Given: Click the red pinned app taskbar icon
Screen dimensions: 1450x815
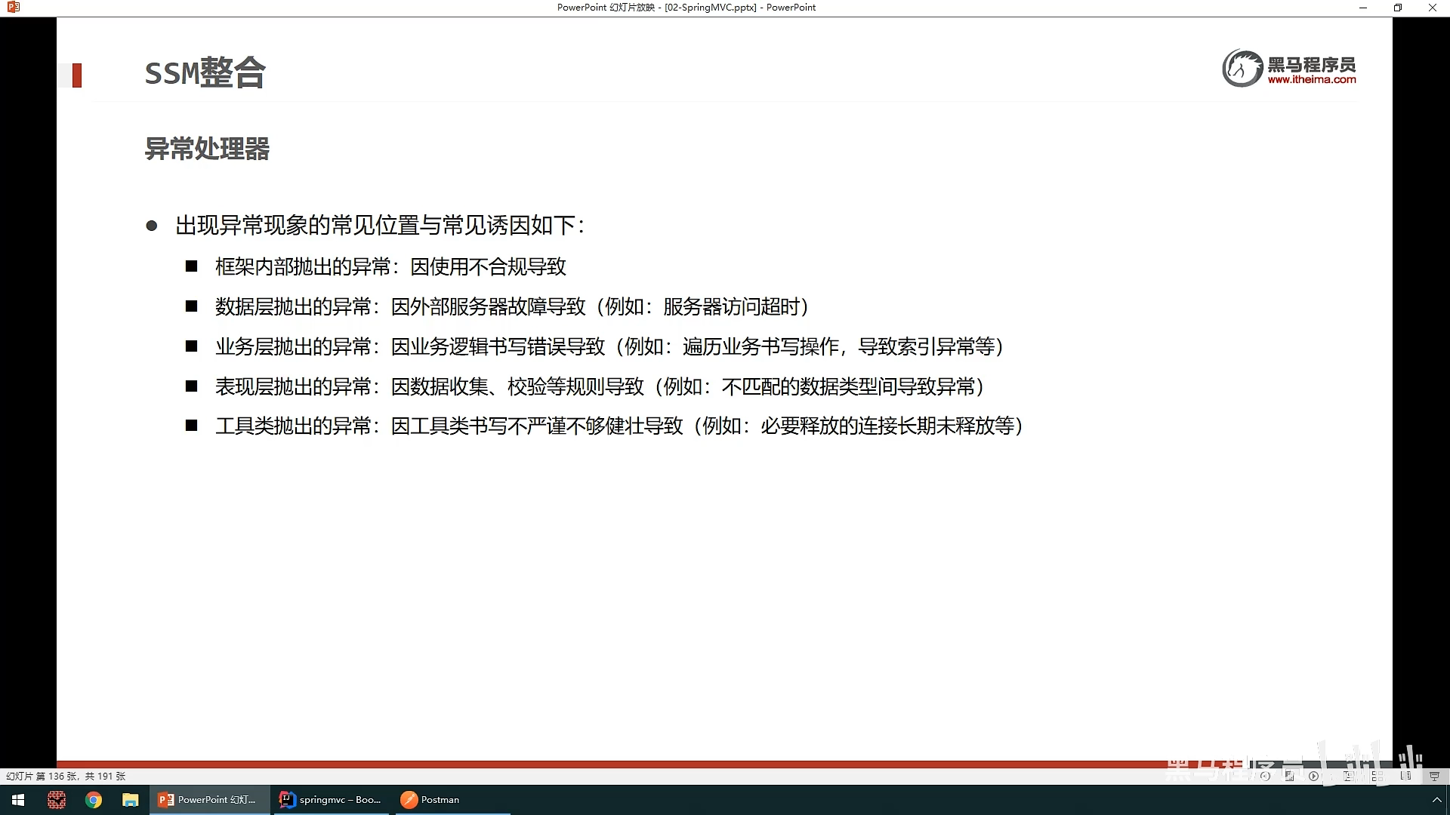Looking at the screenshot, I should (57, 800).
